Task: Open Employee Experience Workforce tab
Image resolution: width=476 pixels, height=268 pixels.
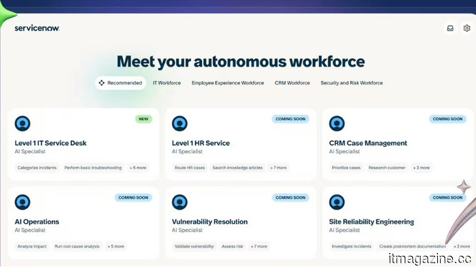Action: point(228,83)
